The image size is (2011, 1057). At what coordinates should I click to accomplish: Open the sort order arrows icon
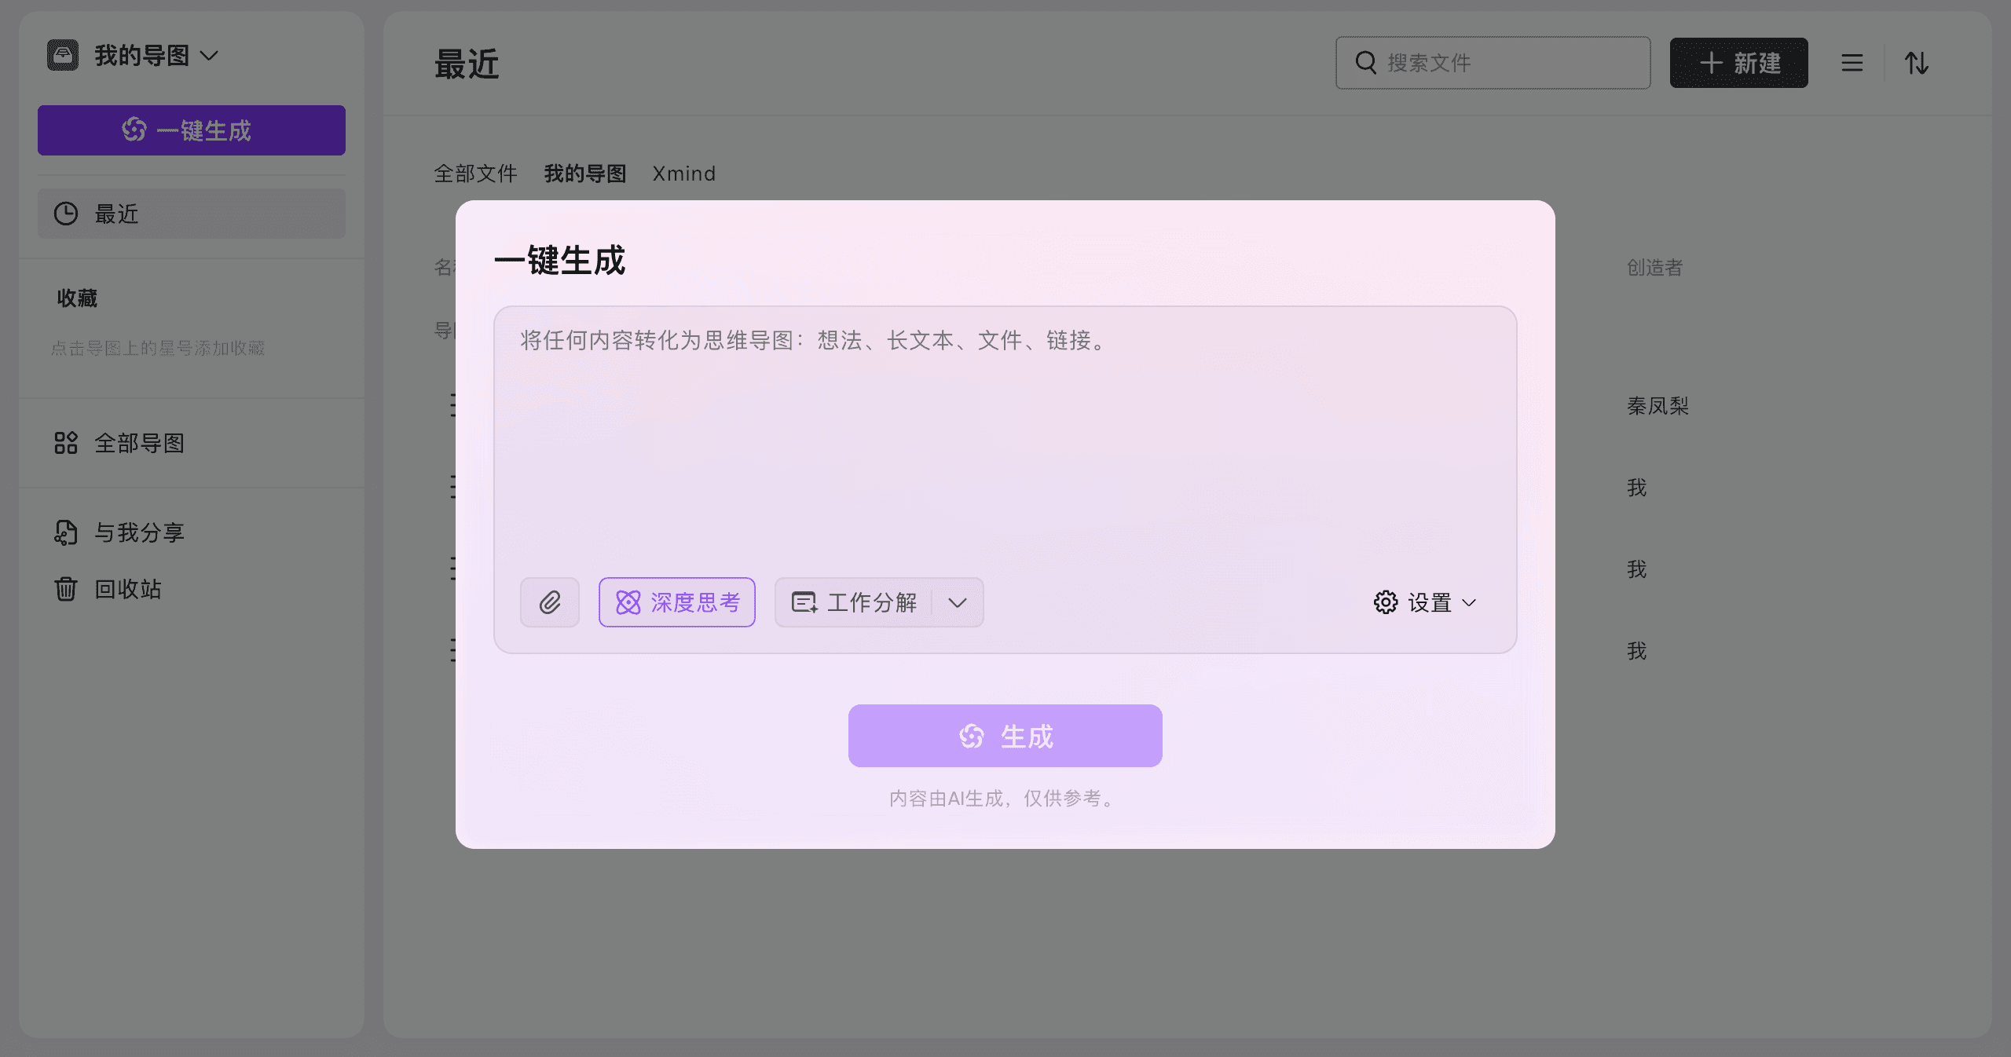click(1917, 63)
